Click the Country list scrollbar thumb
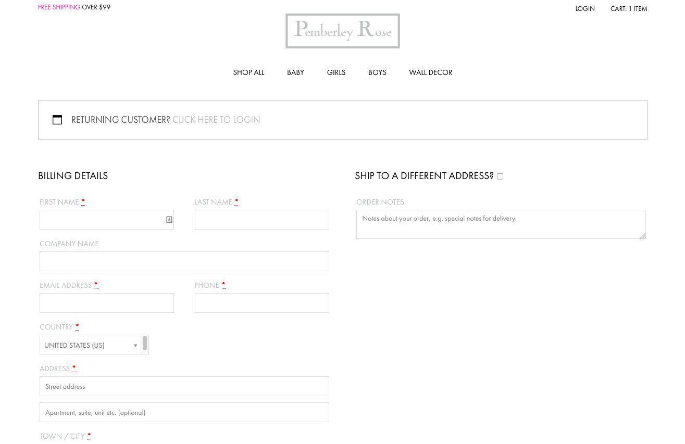 pos(145,342)
